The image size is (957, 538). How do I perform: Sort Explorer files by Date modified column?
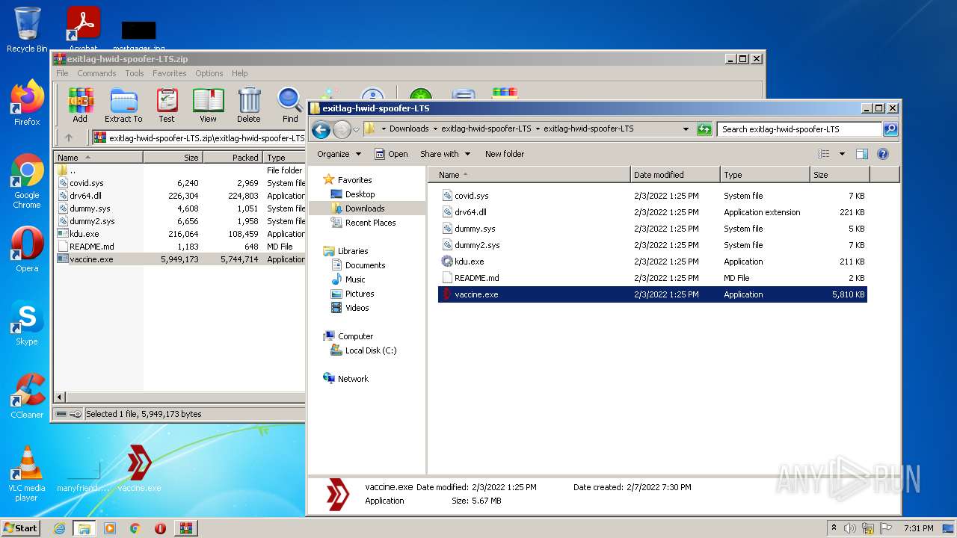675,175
